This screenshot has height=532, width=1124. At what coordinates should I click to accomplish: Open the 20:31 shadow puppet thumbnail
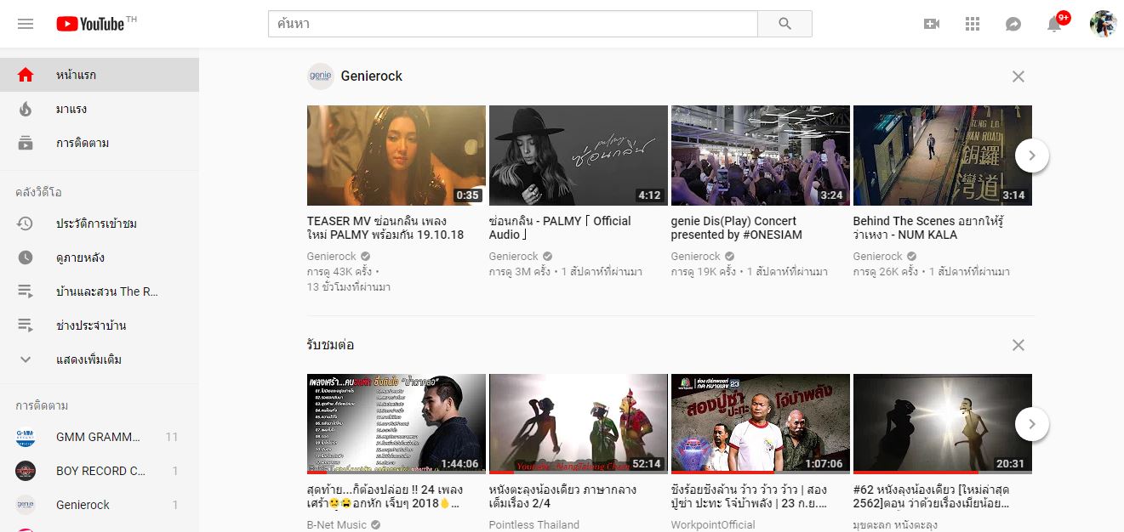(943, 424)
